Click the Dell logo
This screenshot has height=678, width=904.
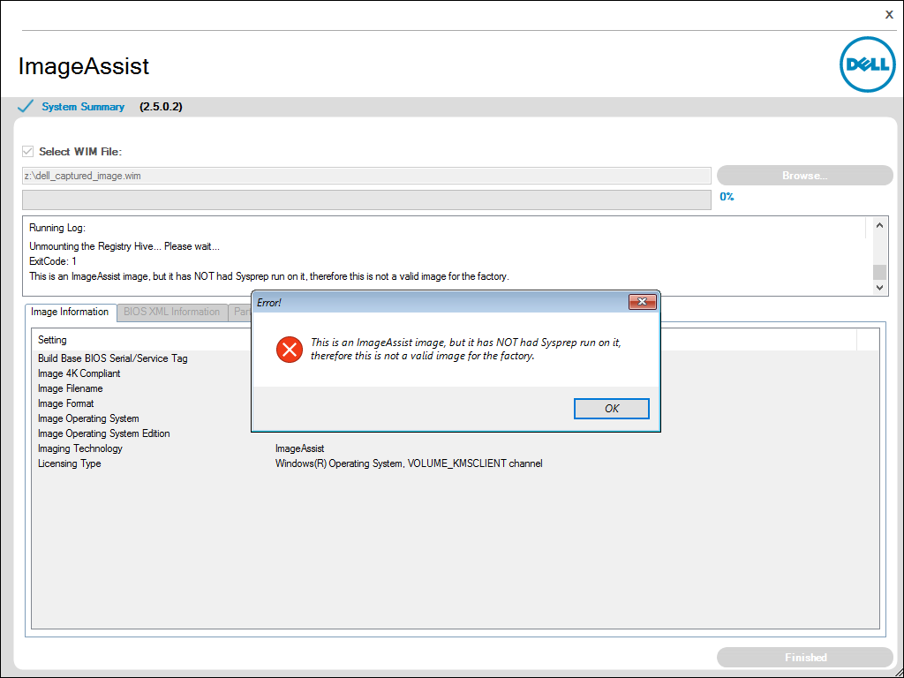[x=868, y=64]
